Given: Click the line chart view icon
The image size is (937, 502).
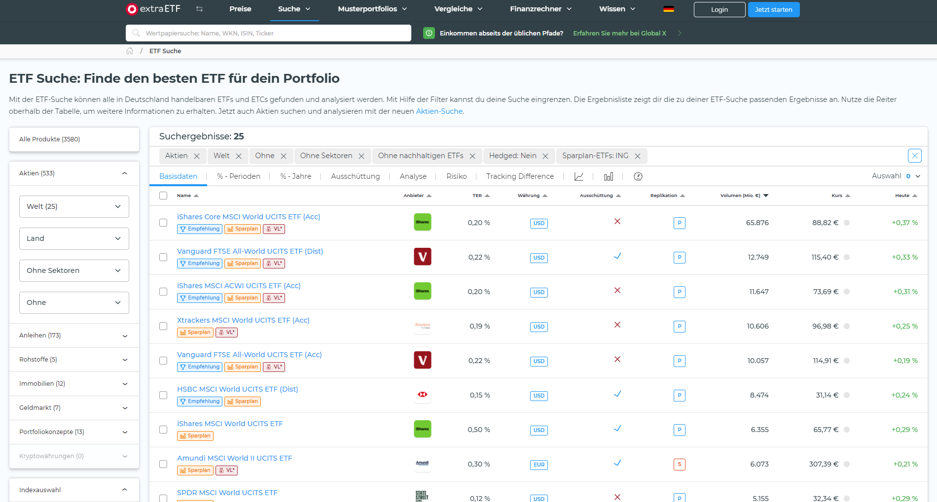Looking at the screenshot, I should click(579, 176).
